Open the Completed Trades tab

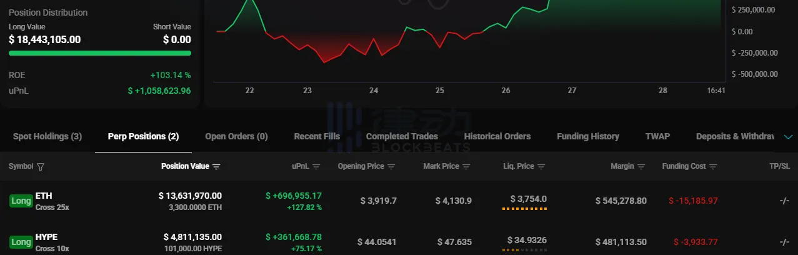402,136
